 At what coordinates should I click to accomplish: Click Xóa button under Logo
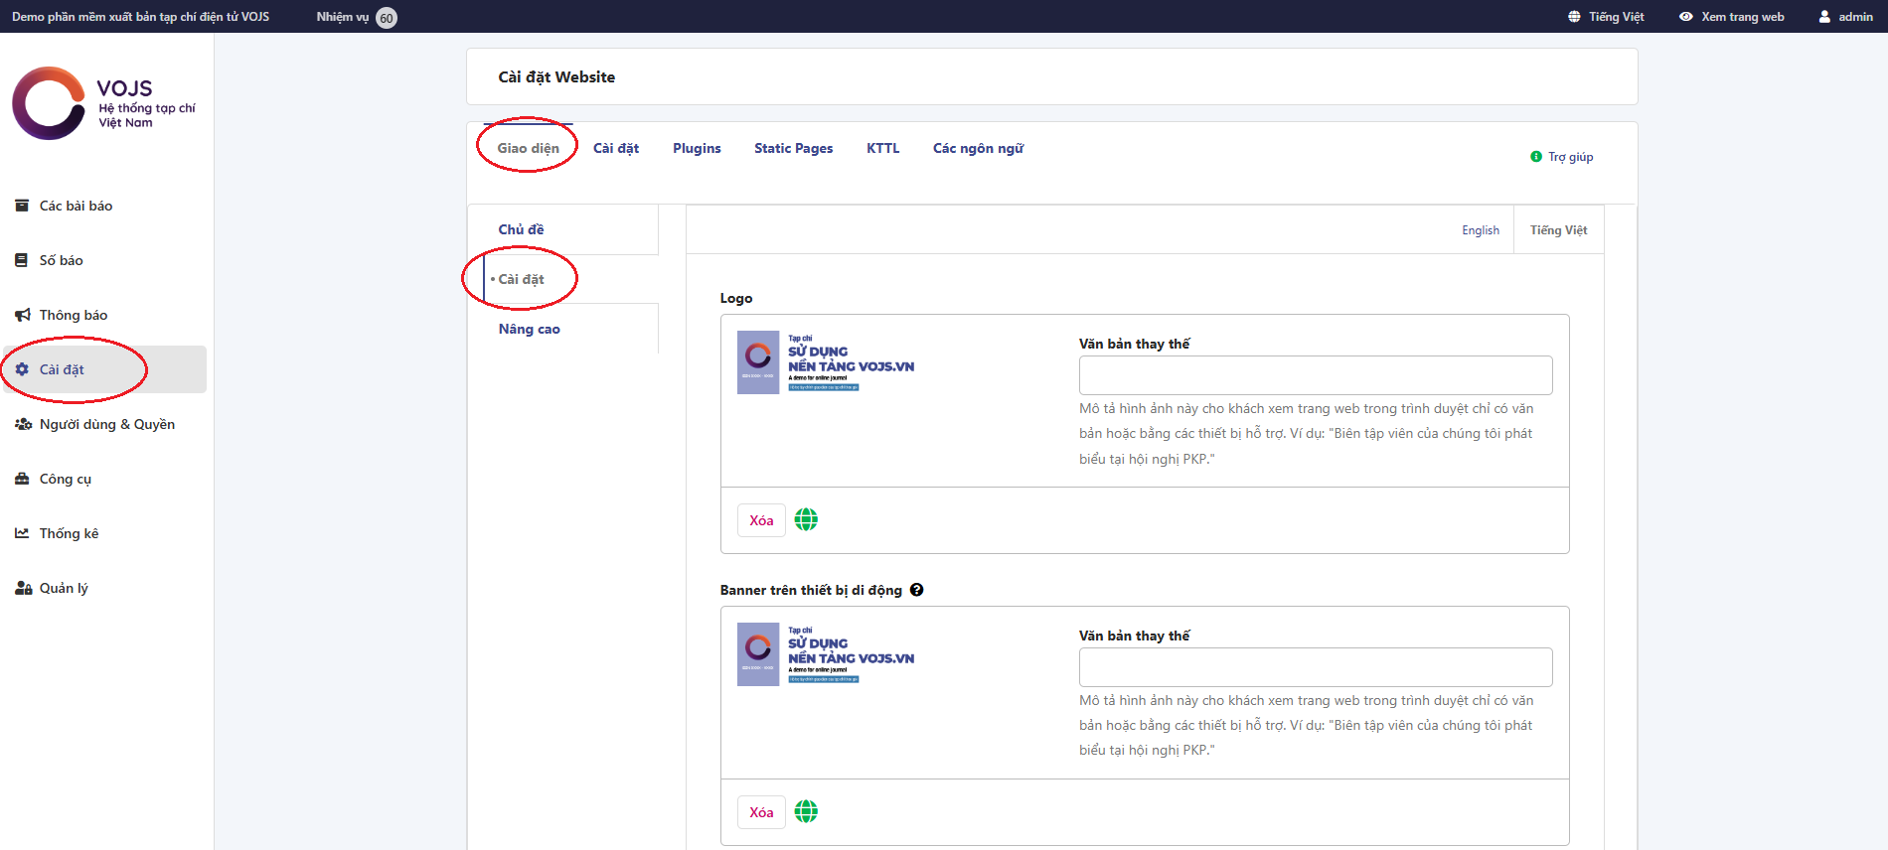(x=761, y=520)
